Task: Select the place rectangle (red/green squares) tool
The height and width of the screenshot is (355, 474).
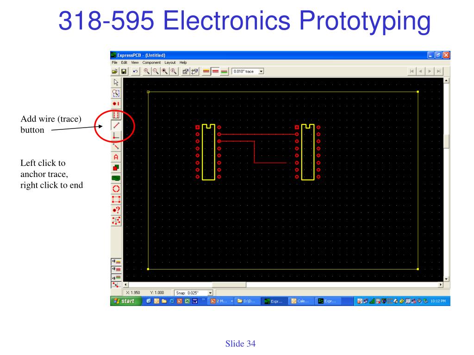Action: click(x=116, y=167)
